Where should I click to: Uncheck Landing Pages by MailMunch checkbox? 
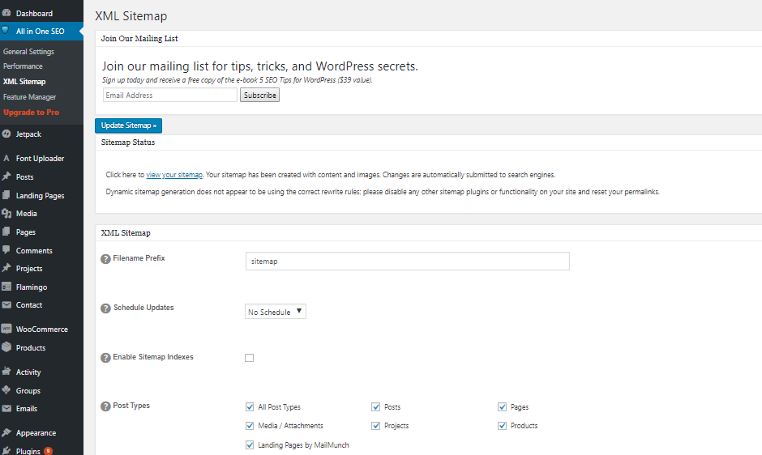click(250, 444)
